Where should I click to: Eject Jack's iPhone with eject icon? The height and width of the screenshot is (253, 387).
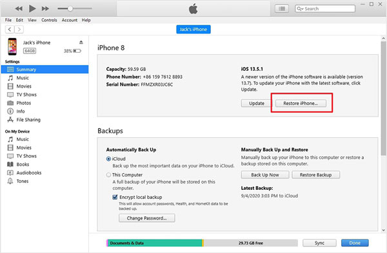tap(81, 42)
